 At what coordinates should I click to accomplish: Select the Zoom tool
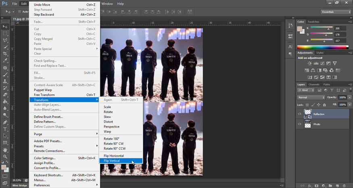5,156
